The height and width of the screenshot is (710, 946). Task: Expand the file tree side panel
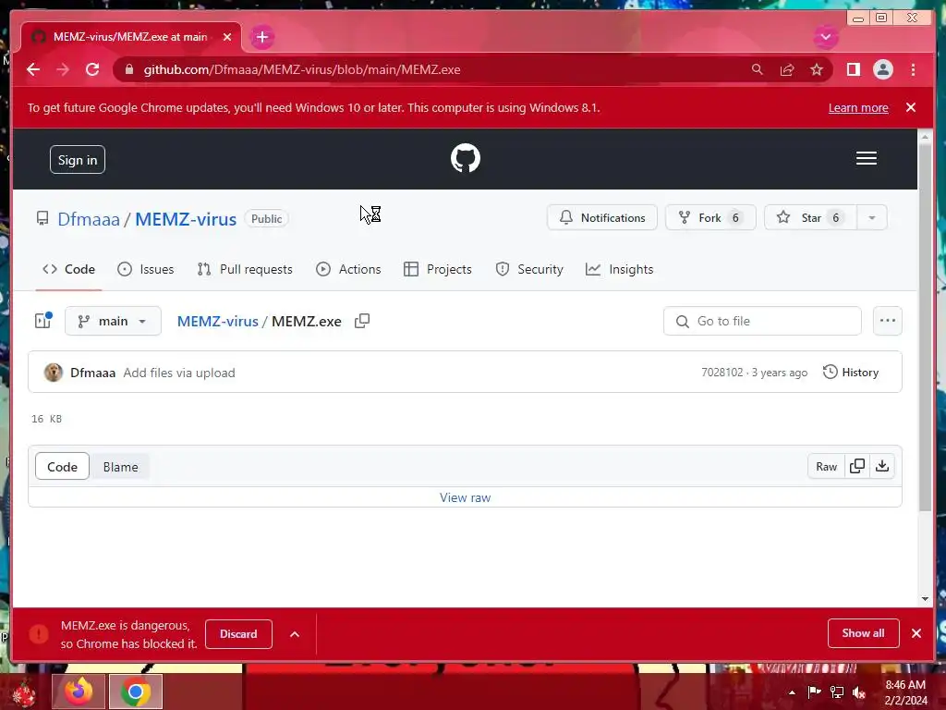coord(43,321)
